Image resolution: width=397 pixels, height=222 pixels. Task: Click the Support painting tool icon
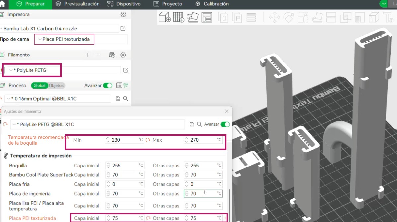pyautogui.click(x=360, y=18)
